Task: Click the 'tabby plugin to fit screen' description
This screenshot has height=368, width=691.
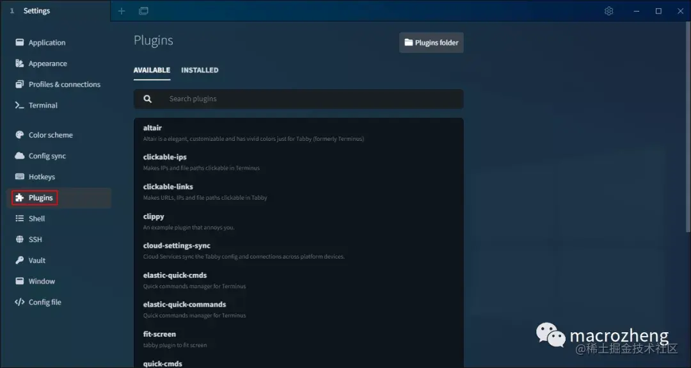Action: point(175,345)
